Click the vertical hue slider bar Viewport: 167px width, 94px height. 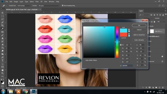coord(117,42)
